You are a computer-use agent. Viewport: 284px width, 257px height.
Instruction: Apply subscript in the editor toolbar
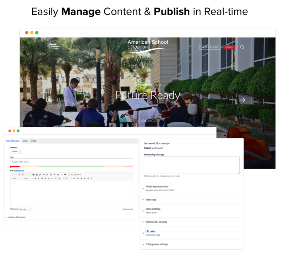click(49, 179)
